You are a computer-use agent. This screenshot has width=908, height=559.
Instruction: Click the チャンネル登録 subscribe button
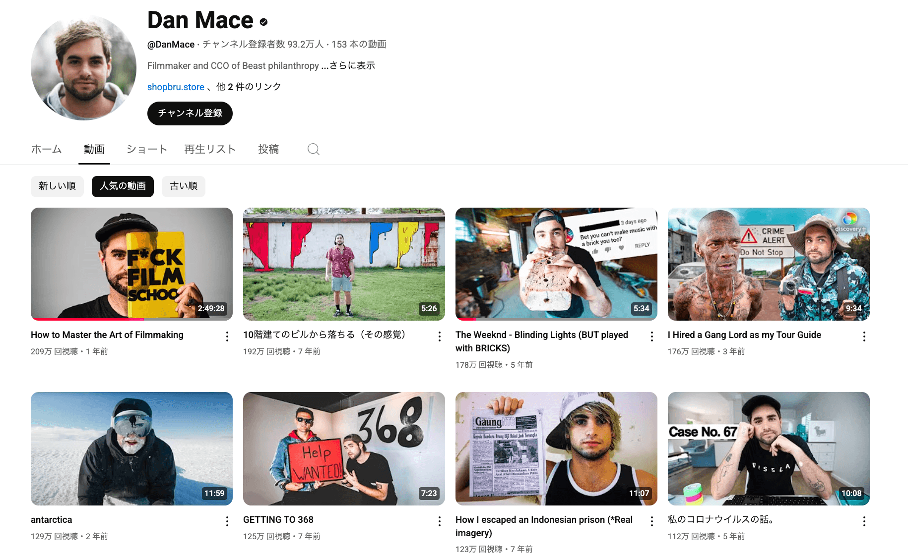190,113
